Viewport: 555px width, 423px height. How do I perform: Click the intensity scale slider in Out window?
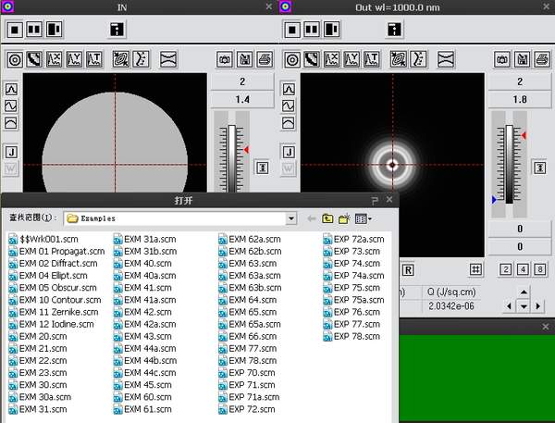tap(508, 165)
